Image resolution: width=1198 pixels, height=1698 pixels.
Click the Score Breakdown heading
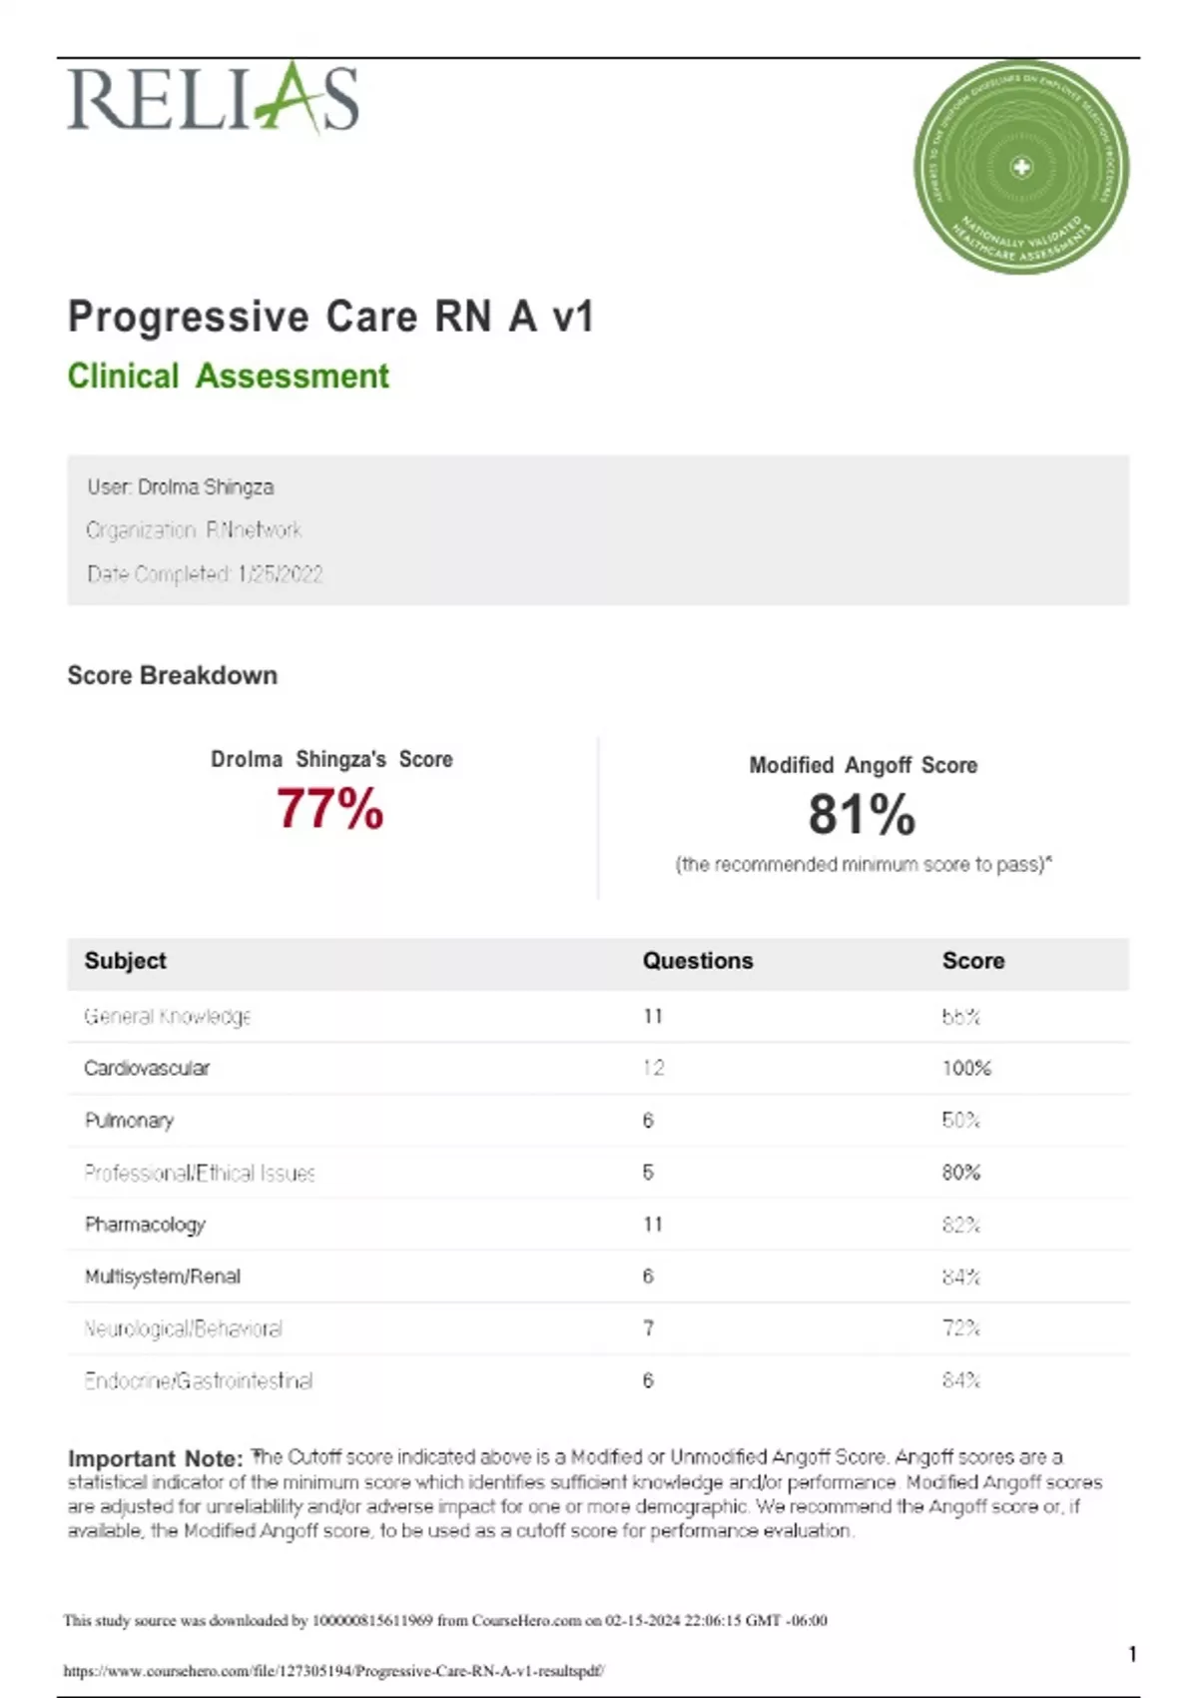[172, 675]
